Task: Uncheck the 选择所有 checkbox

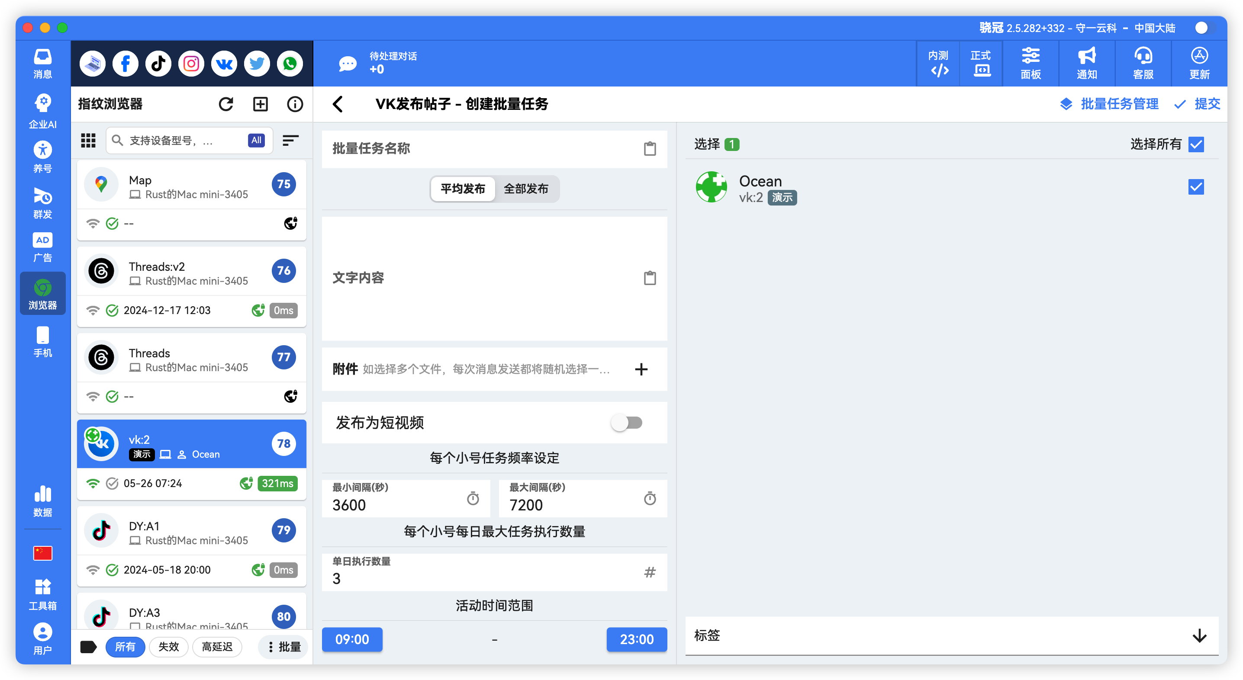Action: (x=1196, y=144)
